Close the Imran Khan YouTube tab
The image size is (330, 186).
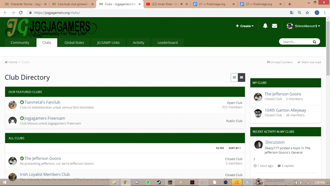pyautogui.click(x=186, y=4)
